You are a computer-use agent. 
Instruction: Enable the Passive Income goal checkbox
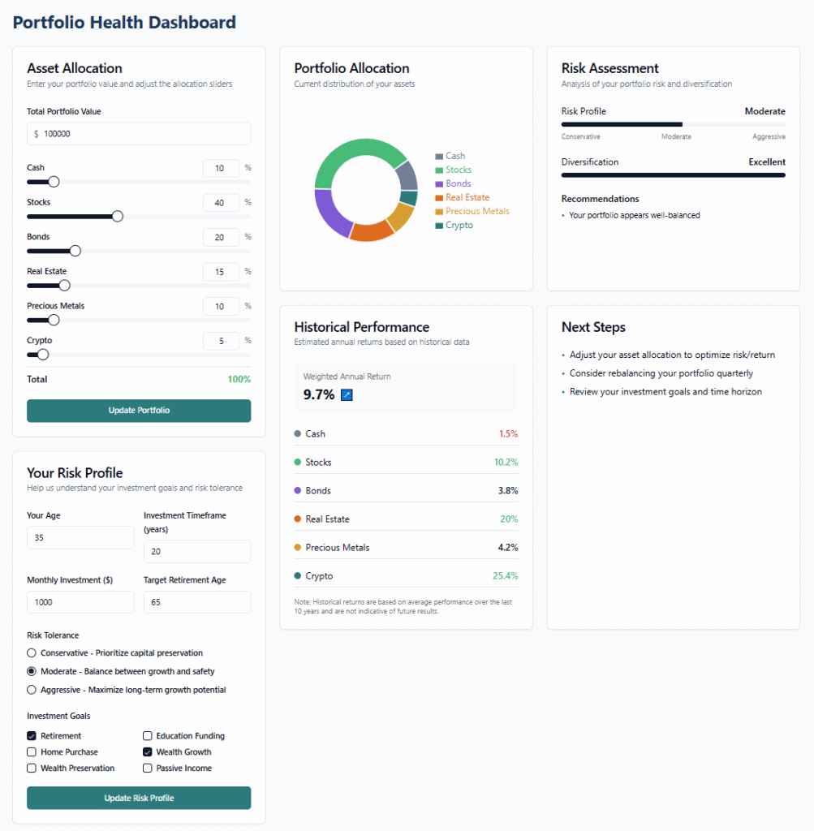pyautogui.click(x=148, y=769)
